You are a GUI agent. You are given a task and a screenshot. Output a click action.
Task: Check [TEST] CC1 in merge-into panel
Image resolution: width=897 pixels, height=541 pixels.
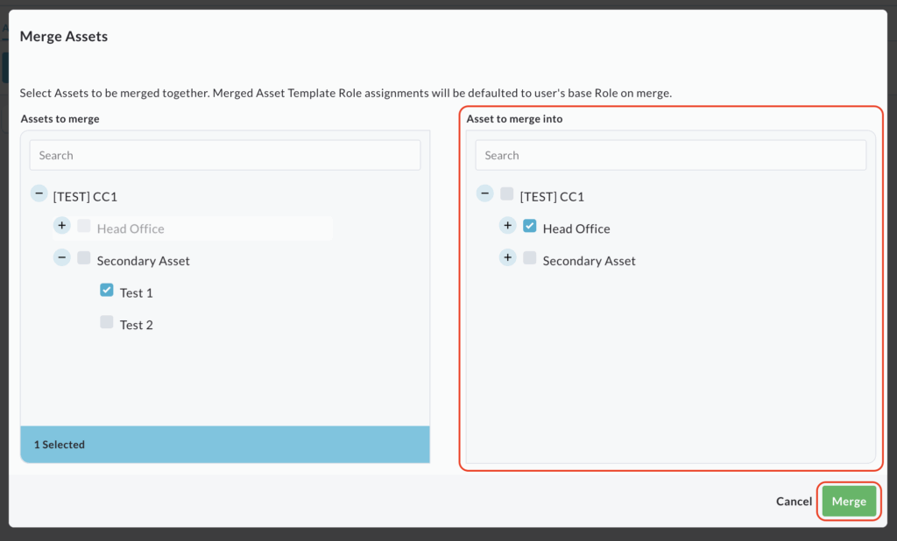[507, 194]
